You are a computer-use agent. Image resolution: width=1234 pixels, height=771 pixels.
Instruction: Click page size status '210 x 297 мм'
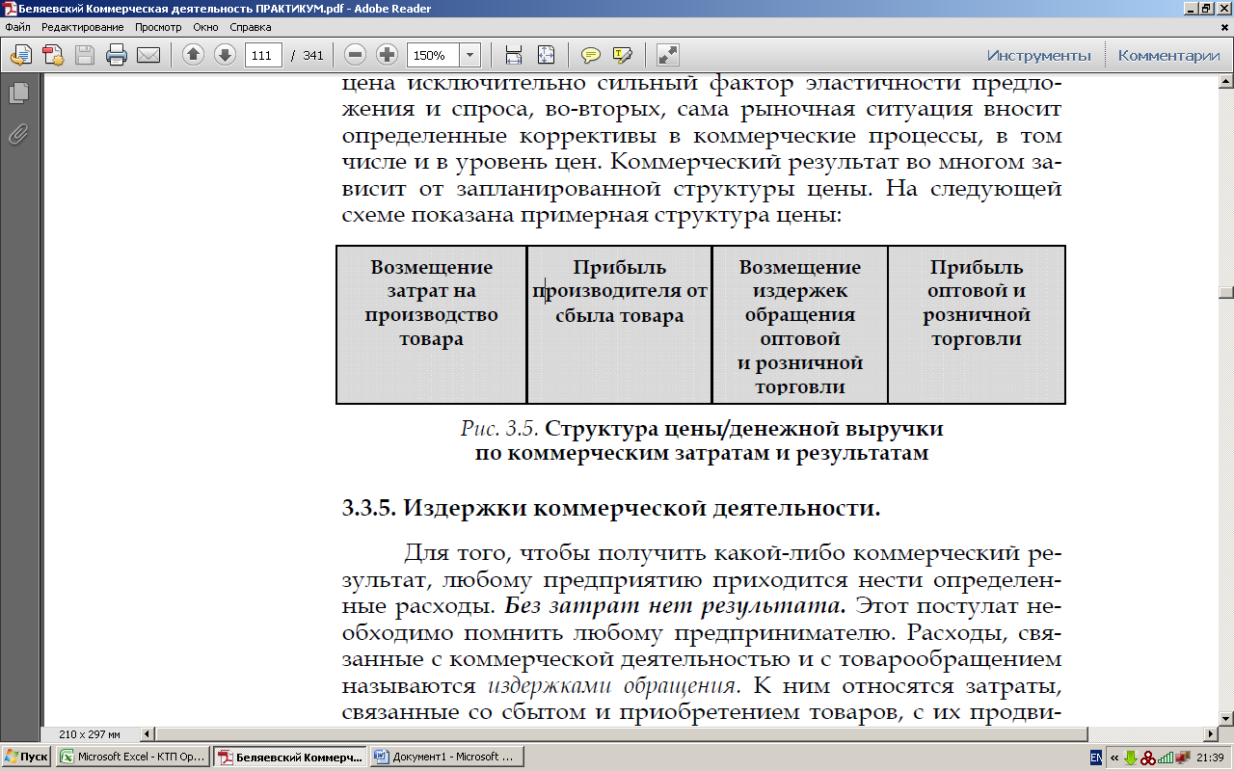[90, 733]
